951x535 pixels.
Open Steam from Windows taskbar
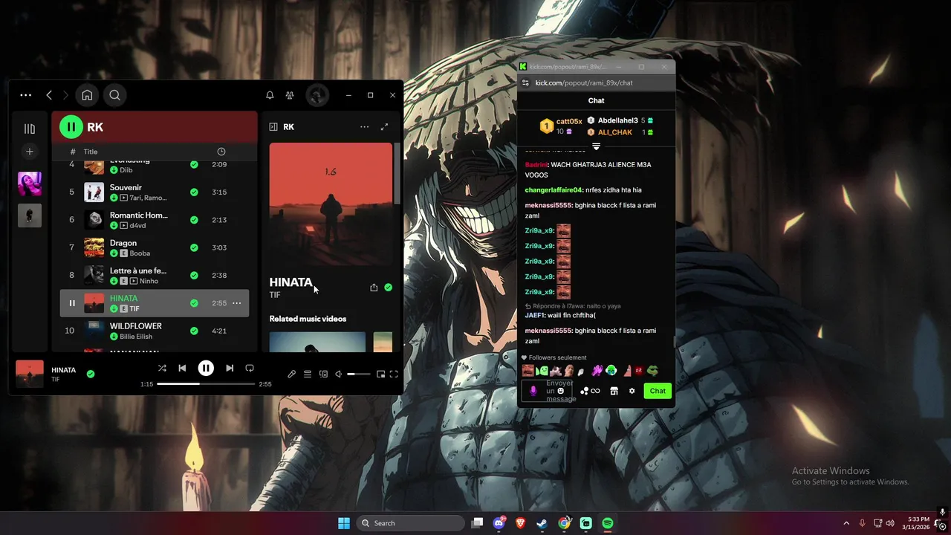(x=542, y=523)
